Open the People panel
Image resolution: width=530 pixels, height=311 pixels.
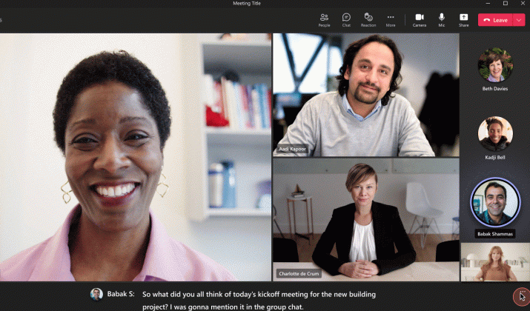click(324, 20)
